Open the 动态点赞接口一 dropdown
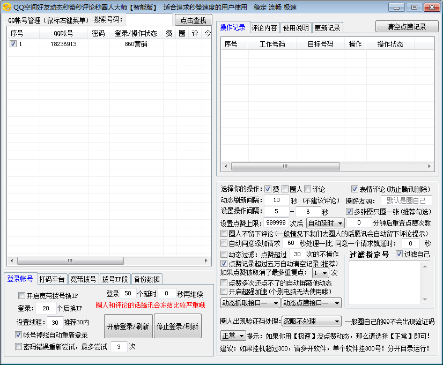Screen dimensions: 443x365 [x=312, y=303]
